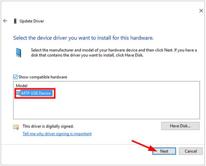Click the device icon beside Update Driver
The width and height of the screenshot is (206, 166).
15,21
